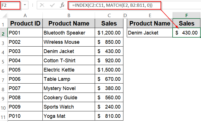Image resolution: width=201 pixels, height=122 pixels.
Task: Click into the Name Box showing F2
Action: pos(10,5)
